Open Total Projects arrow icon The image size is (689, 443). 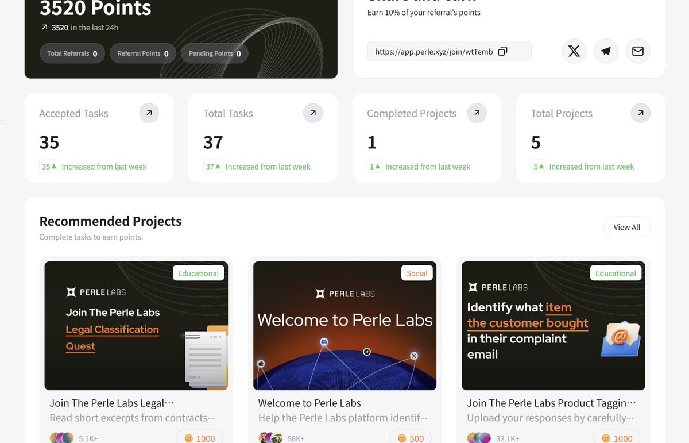tap(641, 113)
